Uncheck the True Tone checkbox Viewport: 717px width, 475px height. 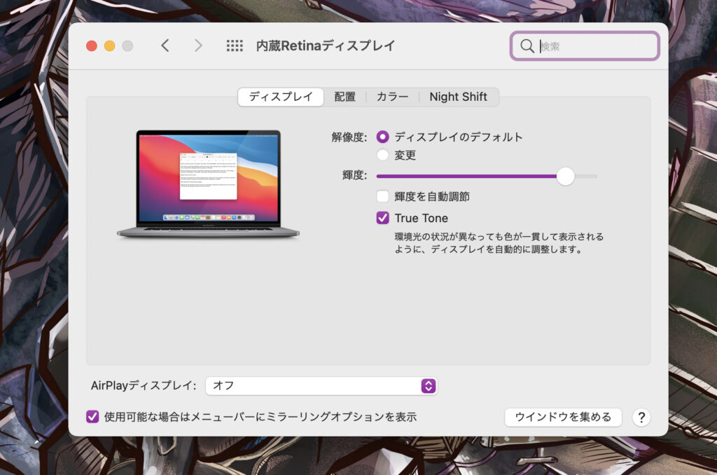pos(383,218)
